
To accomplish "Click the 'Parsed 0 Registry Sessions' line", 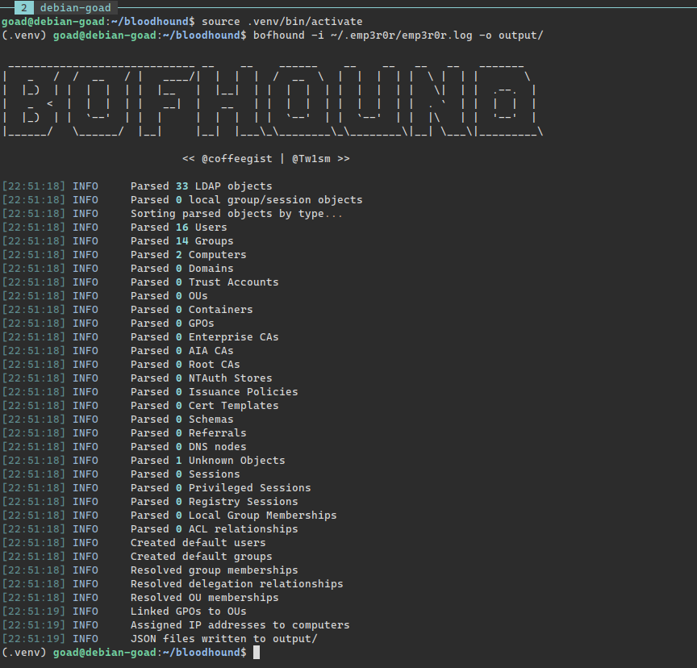I will tap(215, 502).
